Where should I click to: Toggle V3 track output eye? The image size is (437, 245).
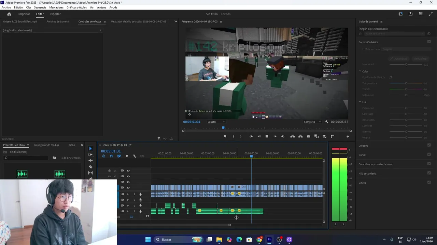click(x=128, y=176)
